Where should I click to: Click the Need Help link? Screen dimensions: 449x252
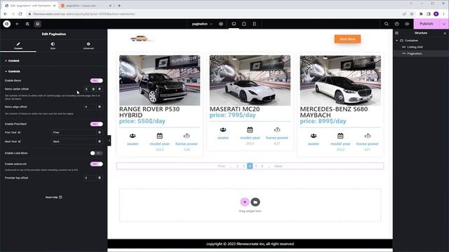(x=53, y=197)
